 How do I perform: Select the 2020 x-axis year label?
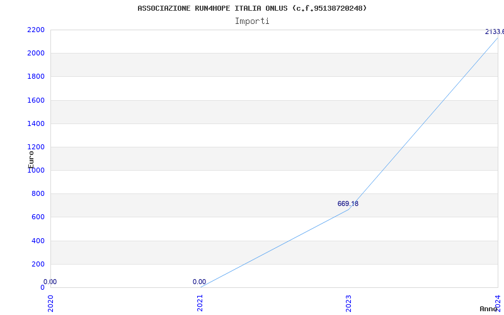51,303
